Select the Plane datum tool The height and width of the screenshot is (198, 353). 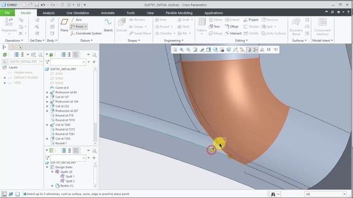point(64,25)
